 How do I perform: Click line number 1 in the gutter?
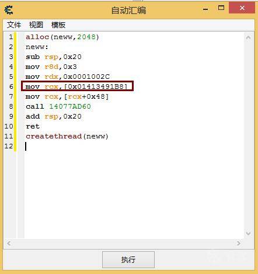[11, 37]
